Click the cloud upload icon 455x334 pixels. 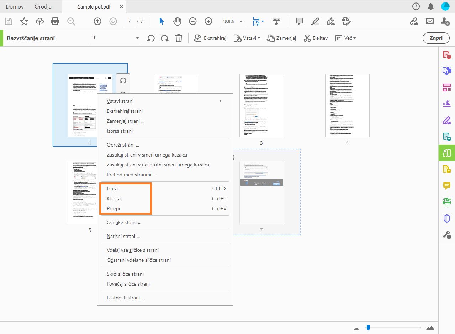tap(40, 22)
